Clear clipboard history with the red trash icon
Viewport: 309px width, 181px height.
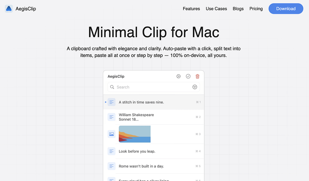[x=197, y=76]
